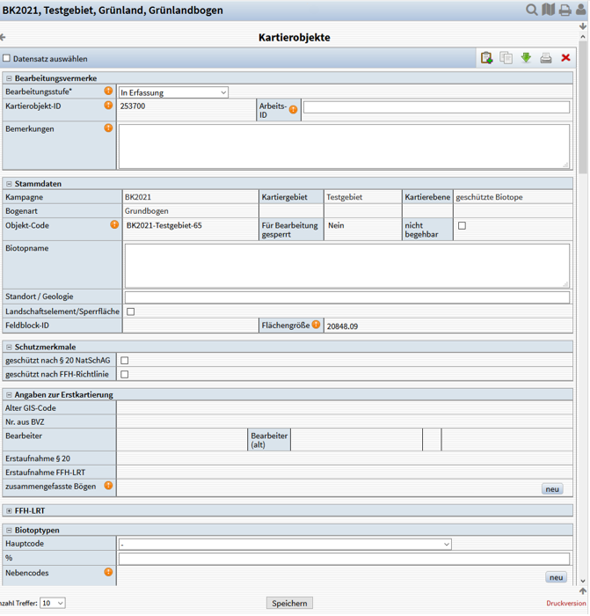Screen dimensions: 590x616
Task: Check the 'Landschaftselement/Sperrfläche' box
Action: click(x=131, y=312)
